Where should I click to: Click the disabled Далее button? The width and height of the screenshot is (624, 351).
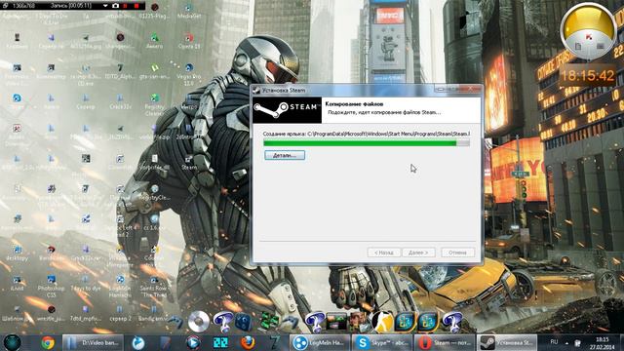[418, 253]
